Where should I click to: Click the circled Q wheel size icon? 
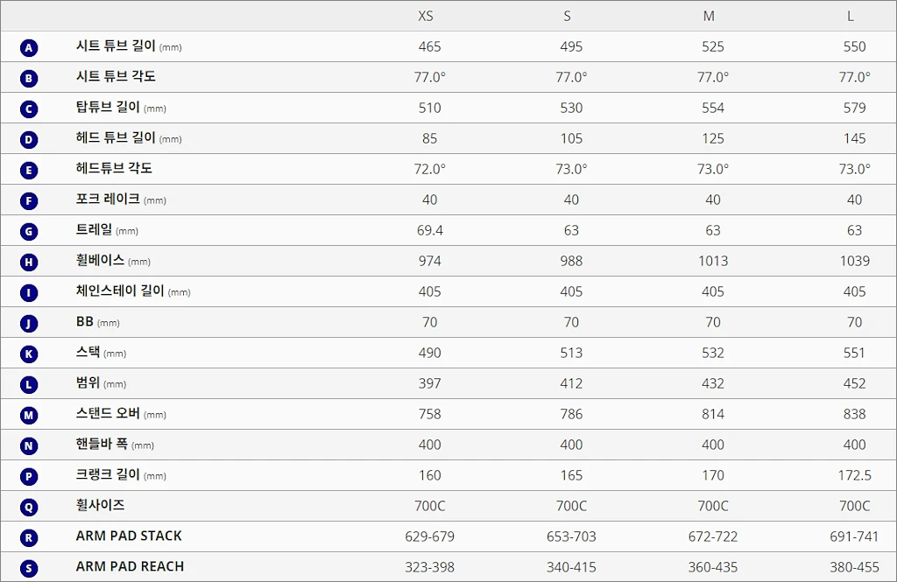(29, 508)
